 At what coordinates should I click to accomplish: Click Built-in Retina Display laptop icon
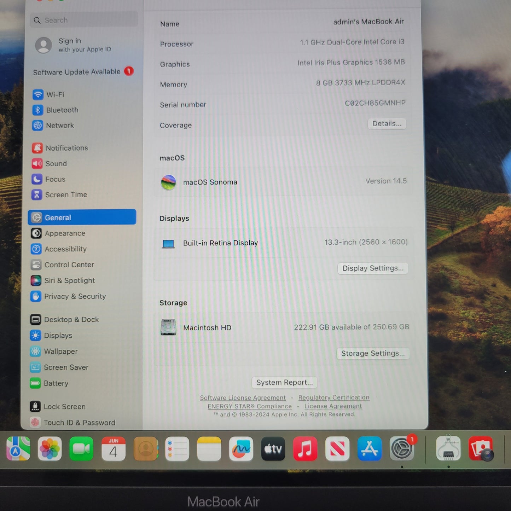(x=168, y=244)
